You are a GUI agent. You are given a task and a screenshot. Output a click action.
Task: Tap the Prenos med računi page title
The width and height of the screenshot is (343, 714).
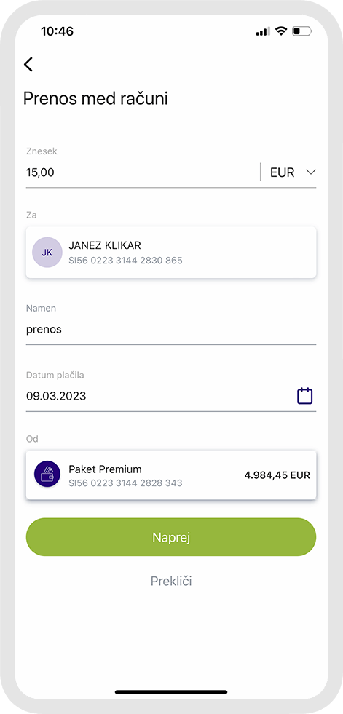pos(95,99)
